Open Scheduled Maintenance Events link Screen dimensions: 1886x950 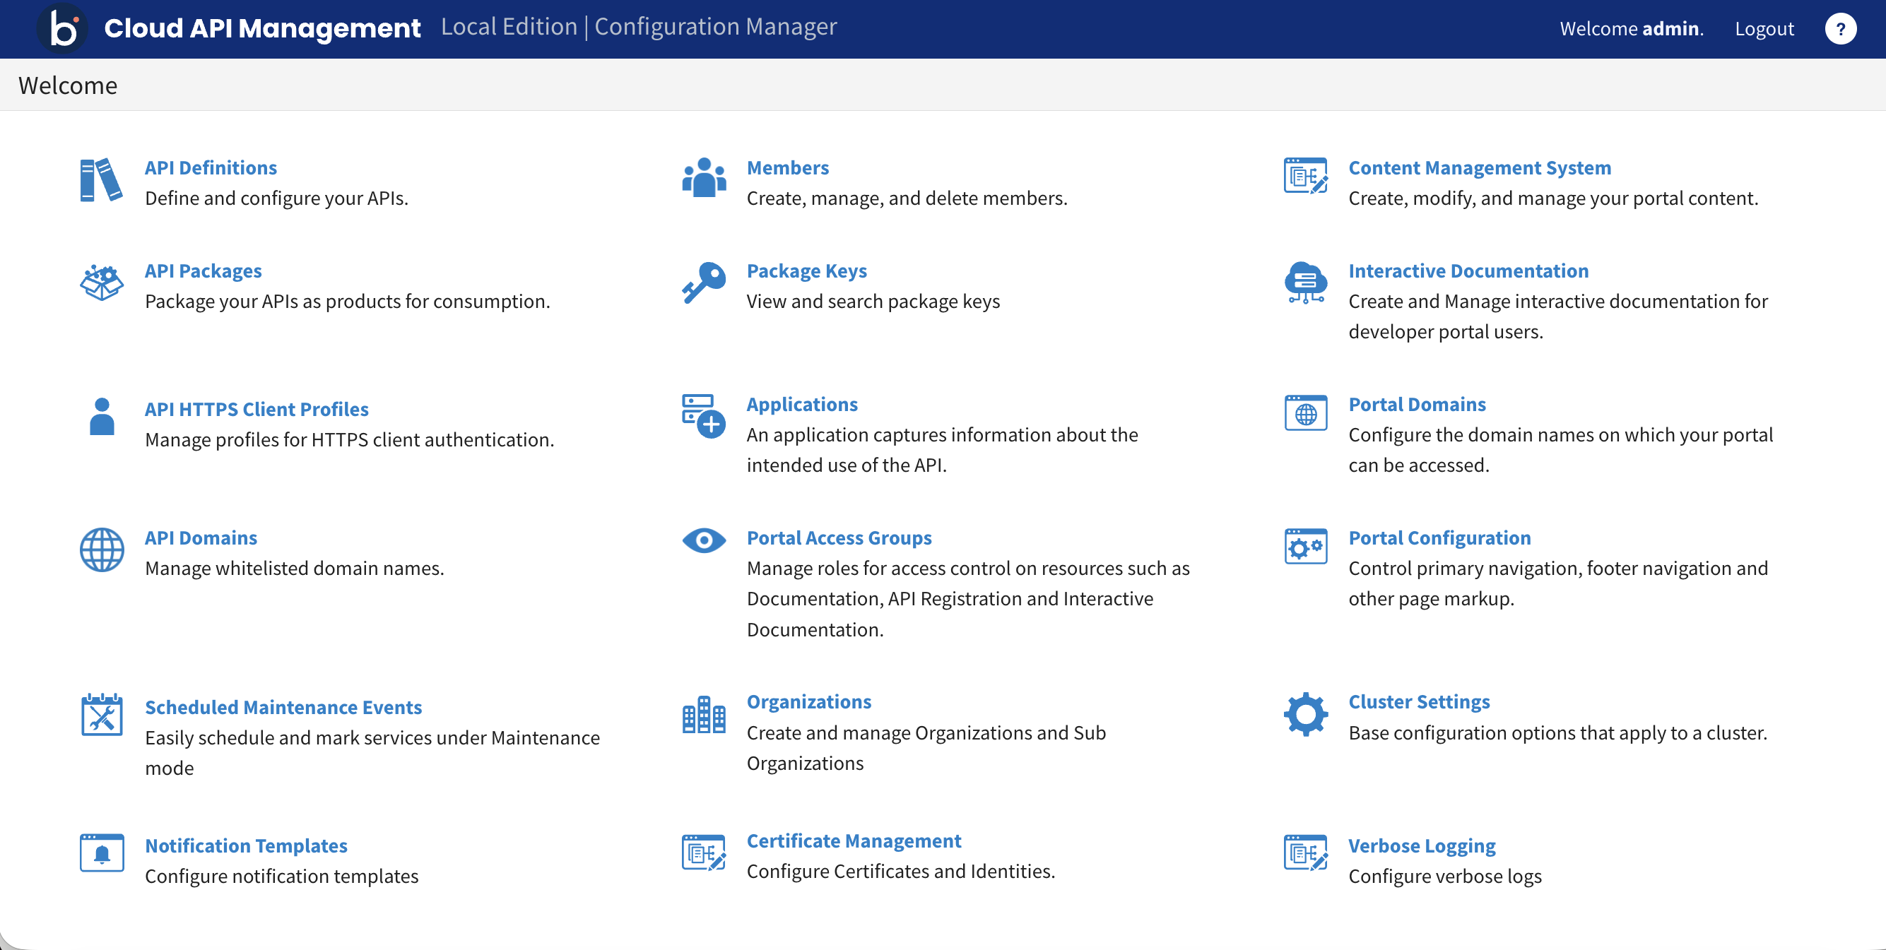(283, 707)
